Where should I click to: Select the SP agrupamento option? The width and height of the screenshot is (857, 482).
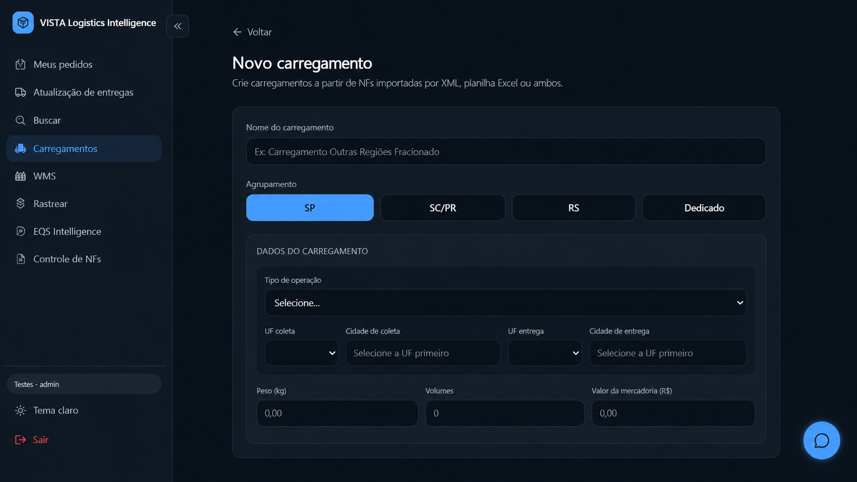(310, 207)
